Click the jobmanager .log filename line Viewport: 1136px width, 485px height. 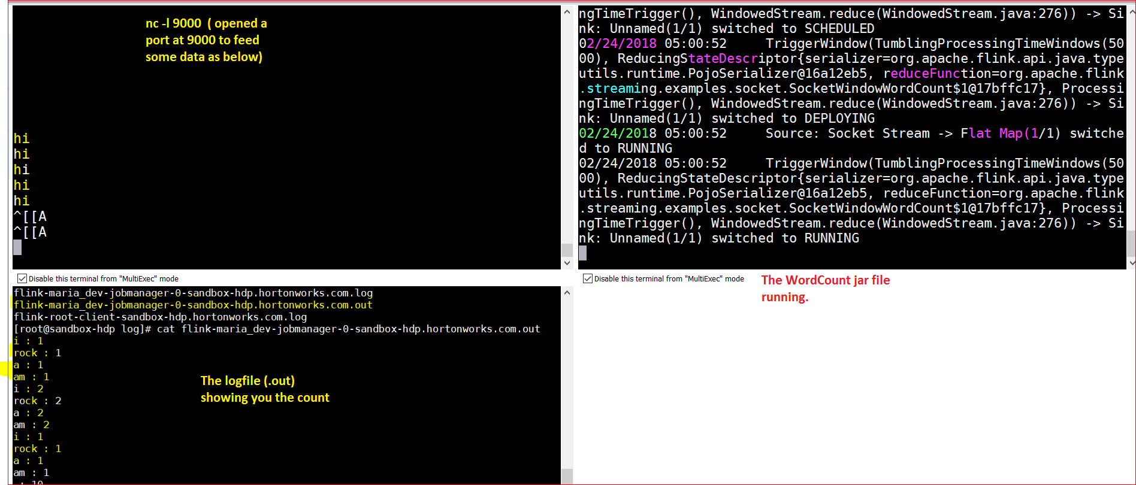point(193,293)
